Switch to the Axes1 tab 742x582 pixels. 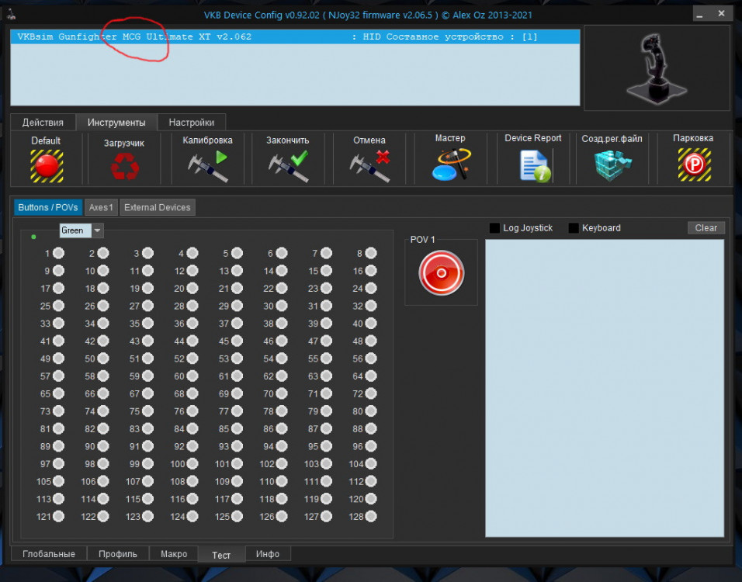pos(101,207)
